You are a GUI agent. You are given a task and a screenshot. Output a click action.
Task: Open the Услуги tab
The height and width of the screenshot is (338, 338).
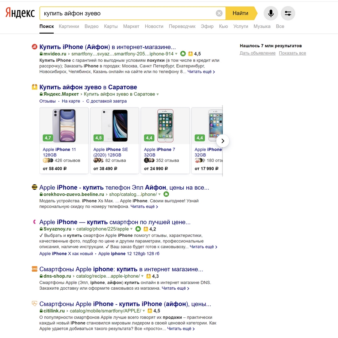pos(241,26)
